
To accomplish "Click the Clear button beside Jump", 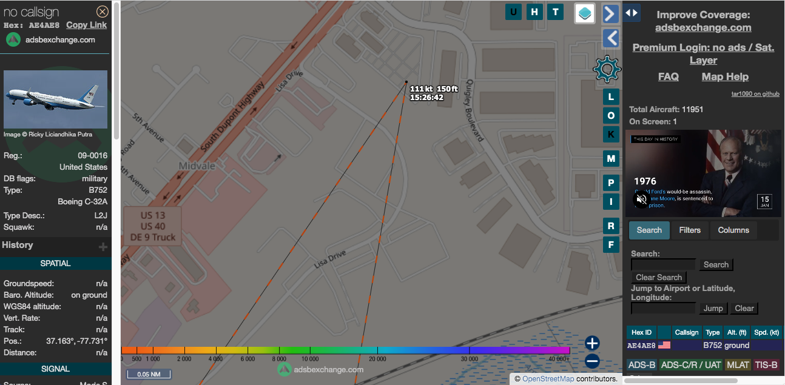I will (x=744, y=309).
